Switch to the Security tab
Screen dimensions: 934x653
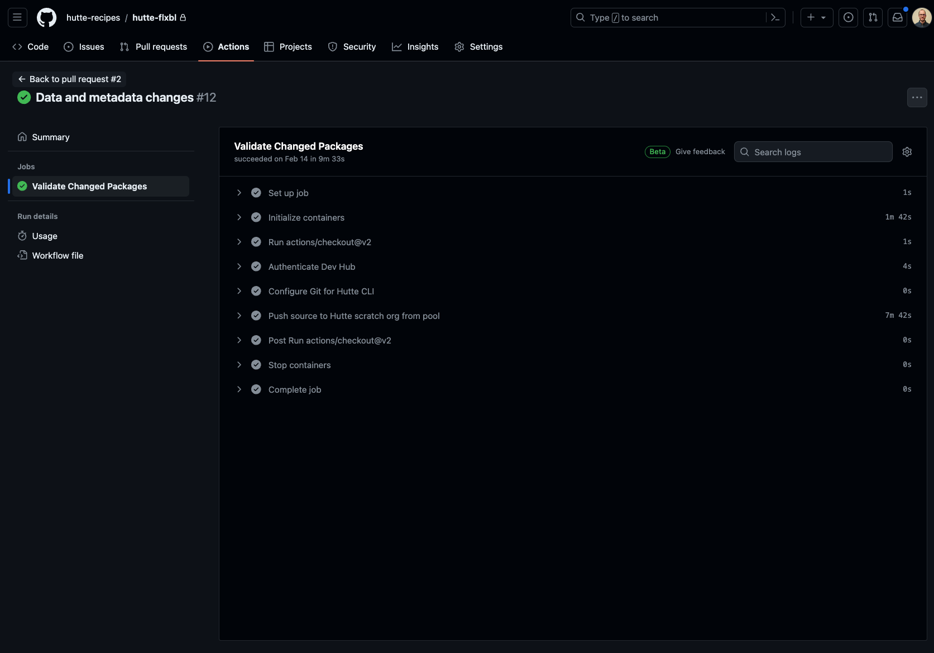click(352, 47)
